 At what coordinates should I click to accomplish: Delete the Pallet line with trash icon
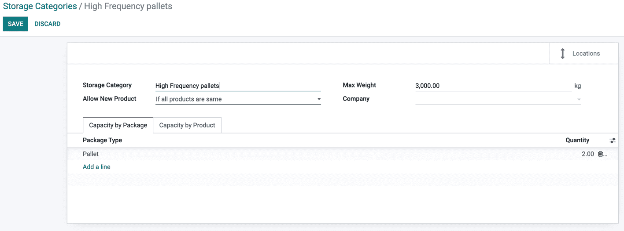click(600, 154)
